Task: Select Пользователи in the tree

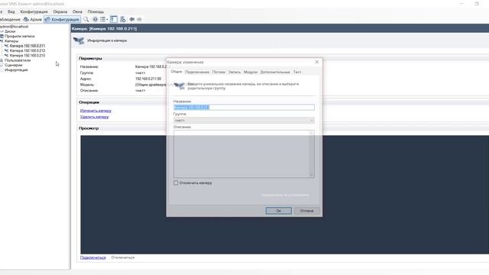Action: click(x=18, y=60)
